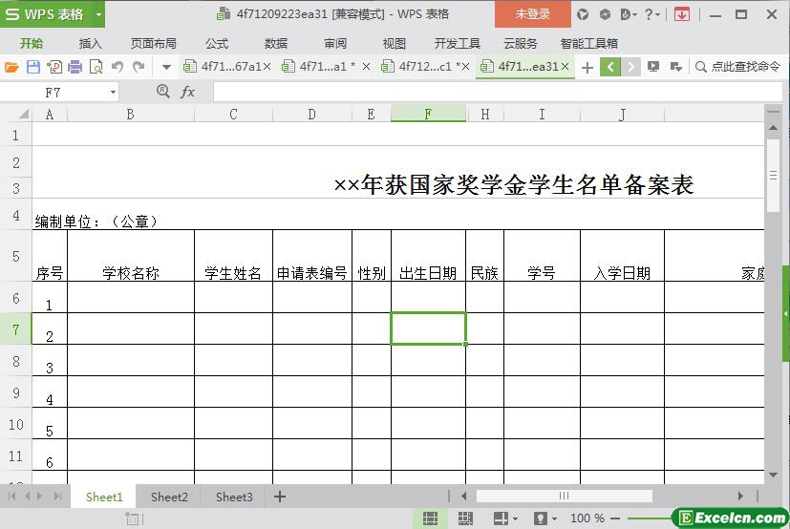
Task: Click the vertical scrollbar down arrow
Action: (773, 476)
